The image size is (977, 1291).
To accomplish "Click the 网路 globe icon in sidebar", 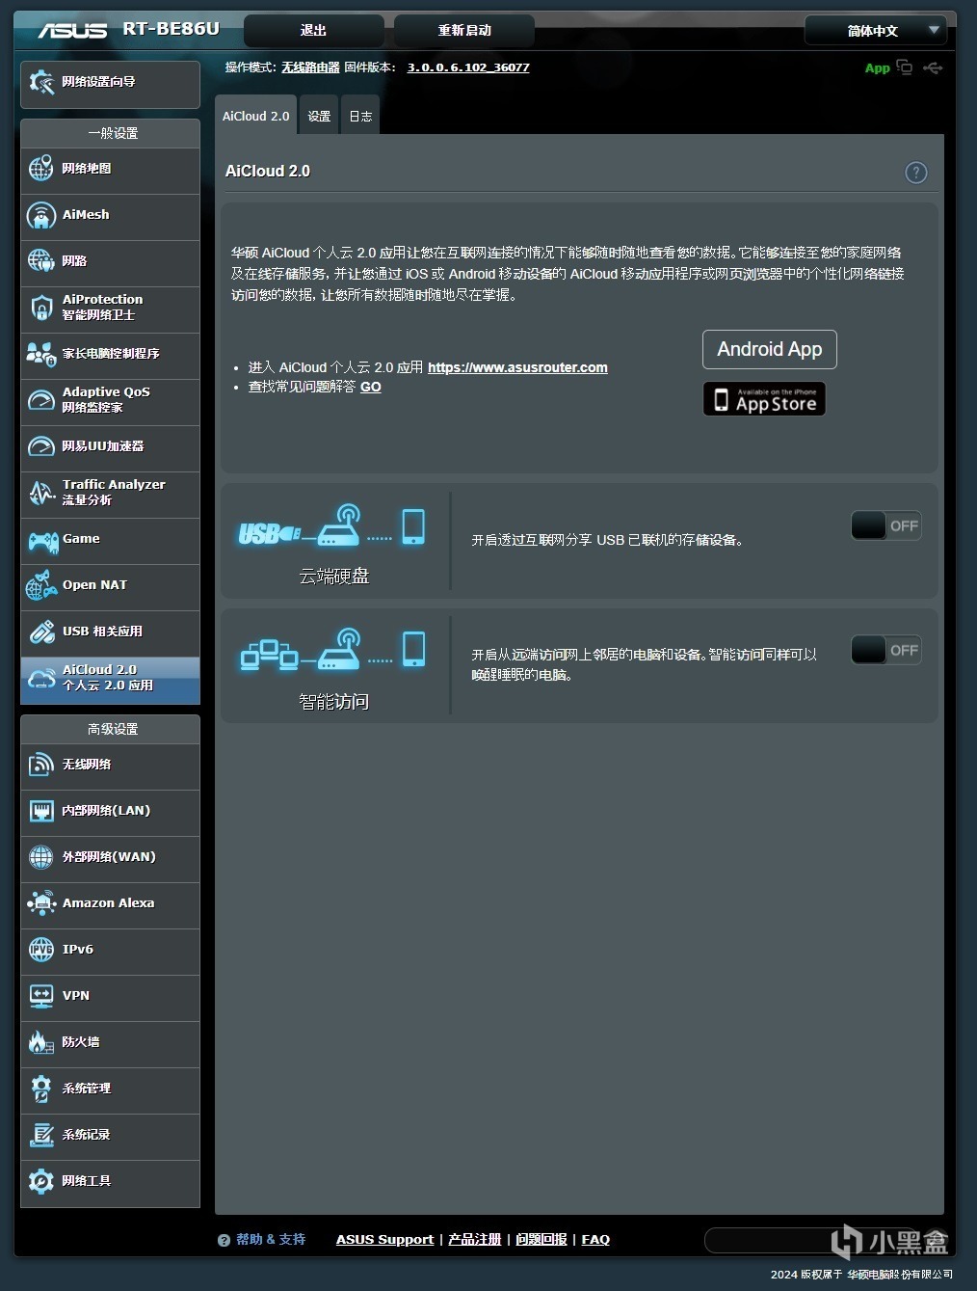I will pos(40,260).
